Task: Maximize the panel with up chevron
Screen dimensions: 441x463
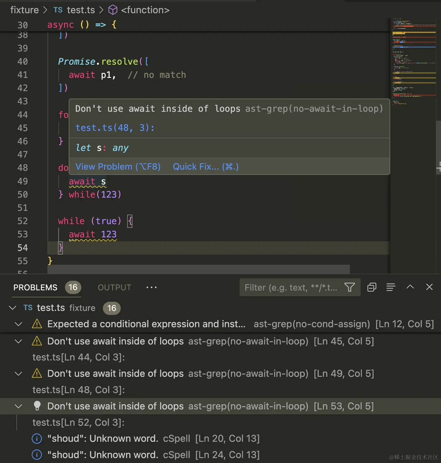Action: click(x=410, y=287)
